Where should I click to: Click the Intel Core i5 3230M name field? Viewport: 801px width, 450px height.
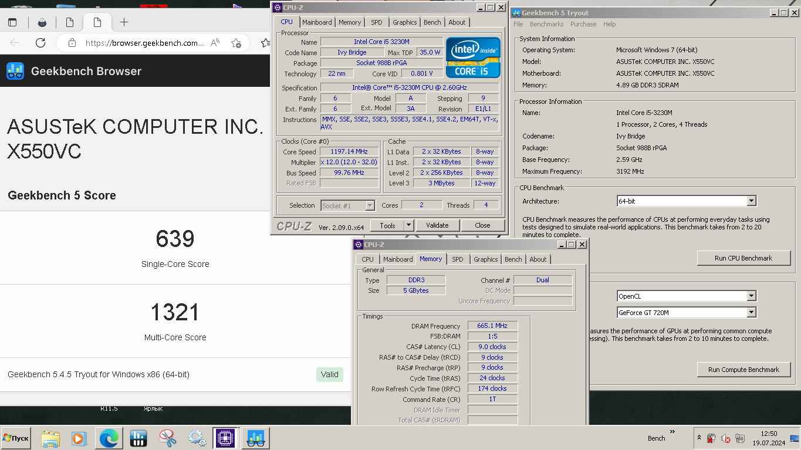click(381, 42)
